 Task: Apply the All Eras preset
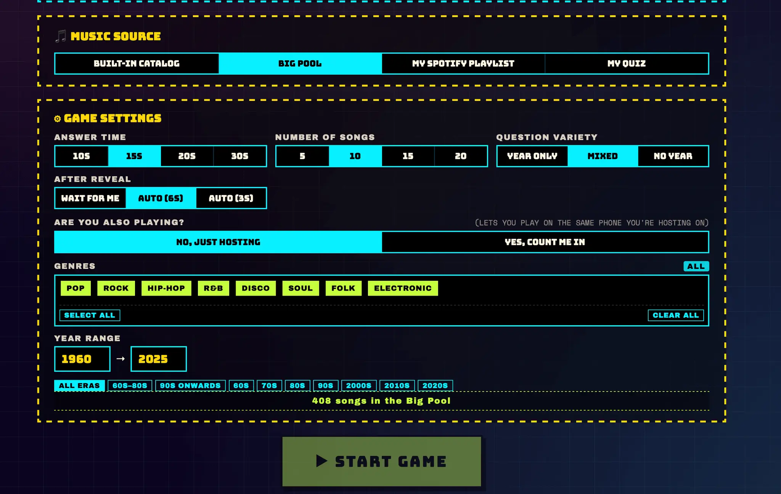(79, 385)
